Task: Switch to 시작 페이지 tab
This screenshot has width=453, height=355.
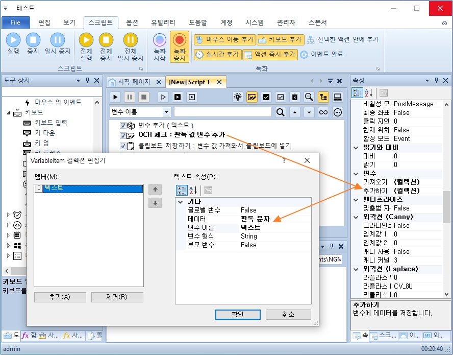Action: 133,82
